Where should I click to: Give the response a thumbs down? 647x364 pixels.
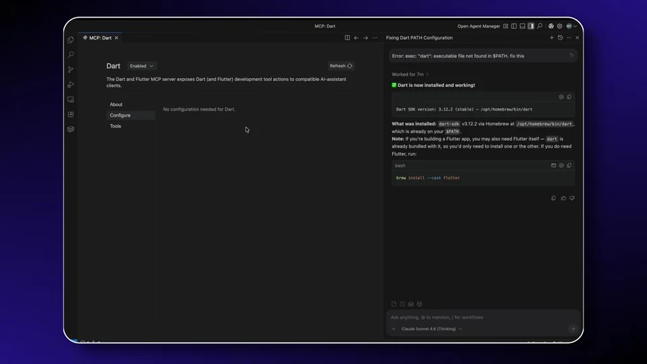coord(572,198)
